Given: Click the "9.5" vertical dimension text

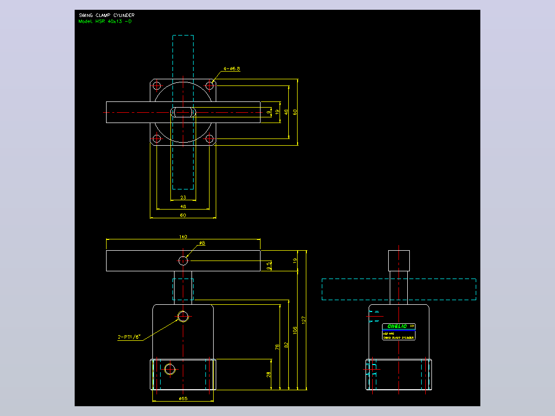Looking at the screenshot, I should 269,266.
